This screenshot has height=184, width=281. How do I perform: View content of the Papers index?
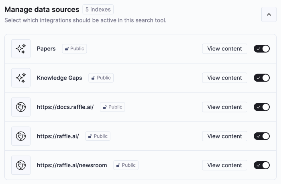point(224,48)
